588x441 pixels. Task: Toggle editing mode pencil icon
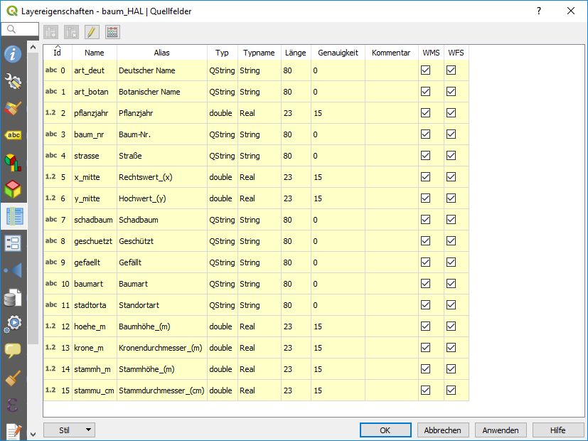[92, 32]
